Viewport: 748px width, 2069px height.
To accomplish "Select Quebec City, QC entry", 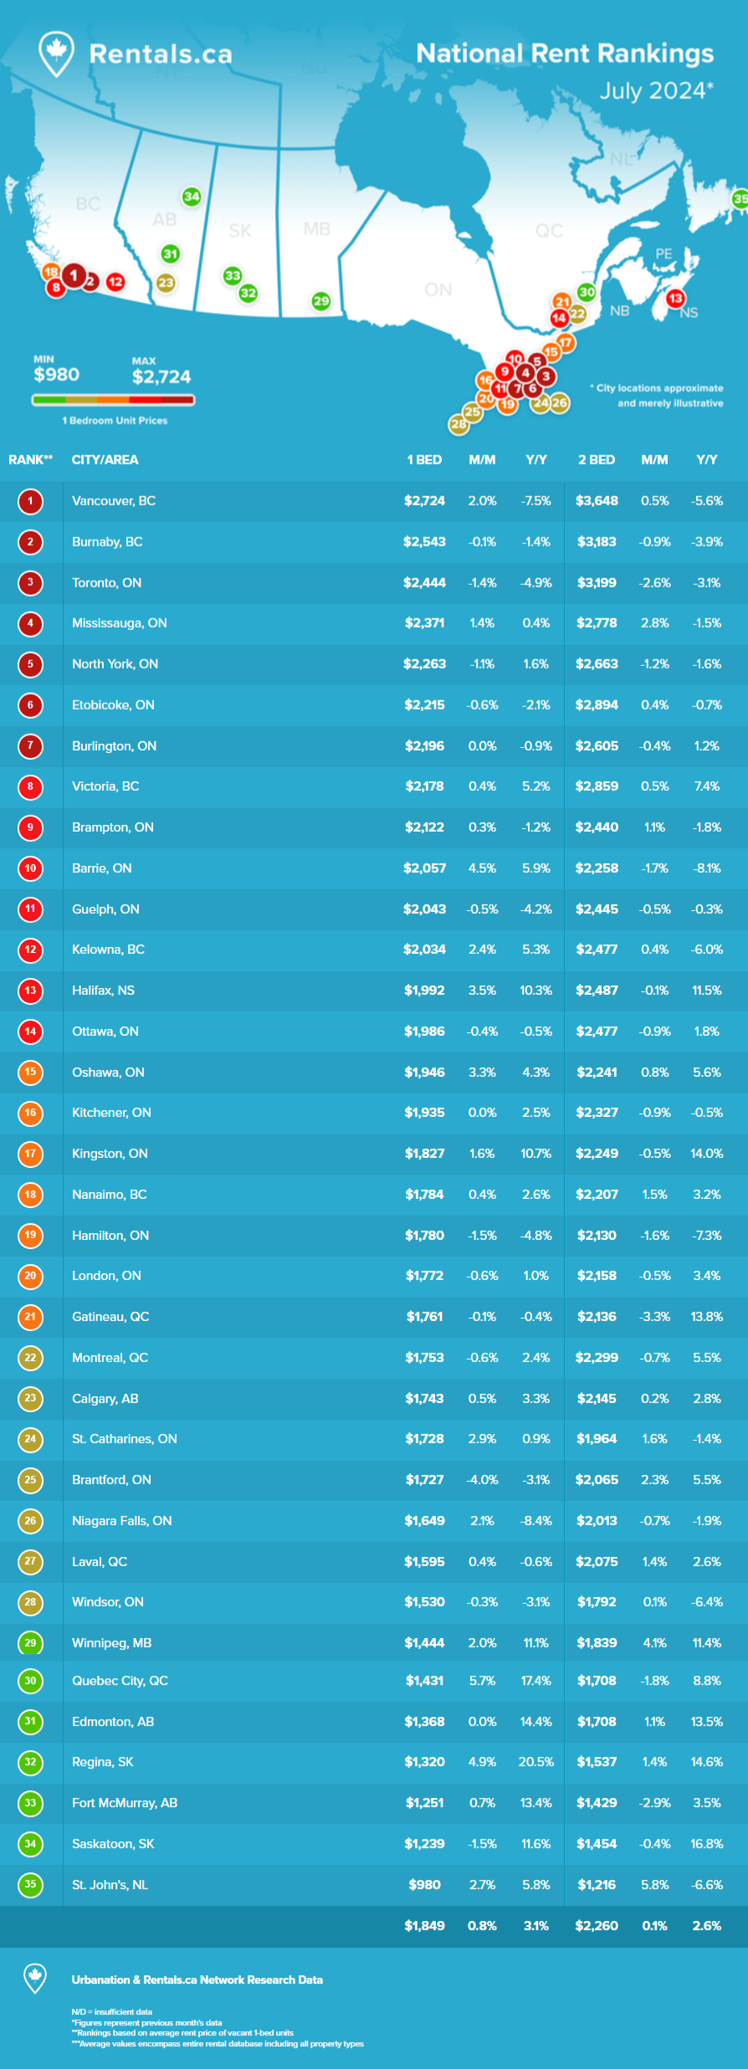I will [120, 1681].
